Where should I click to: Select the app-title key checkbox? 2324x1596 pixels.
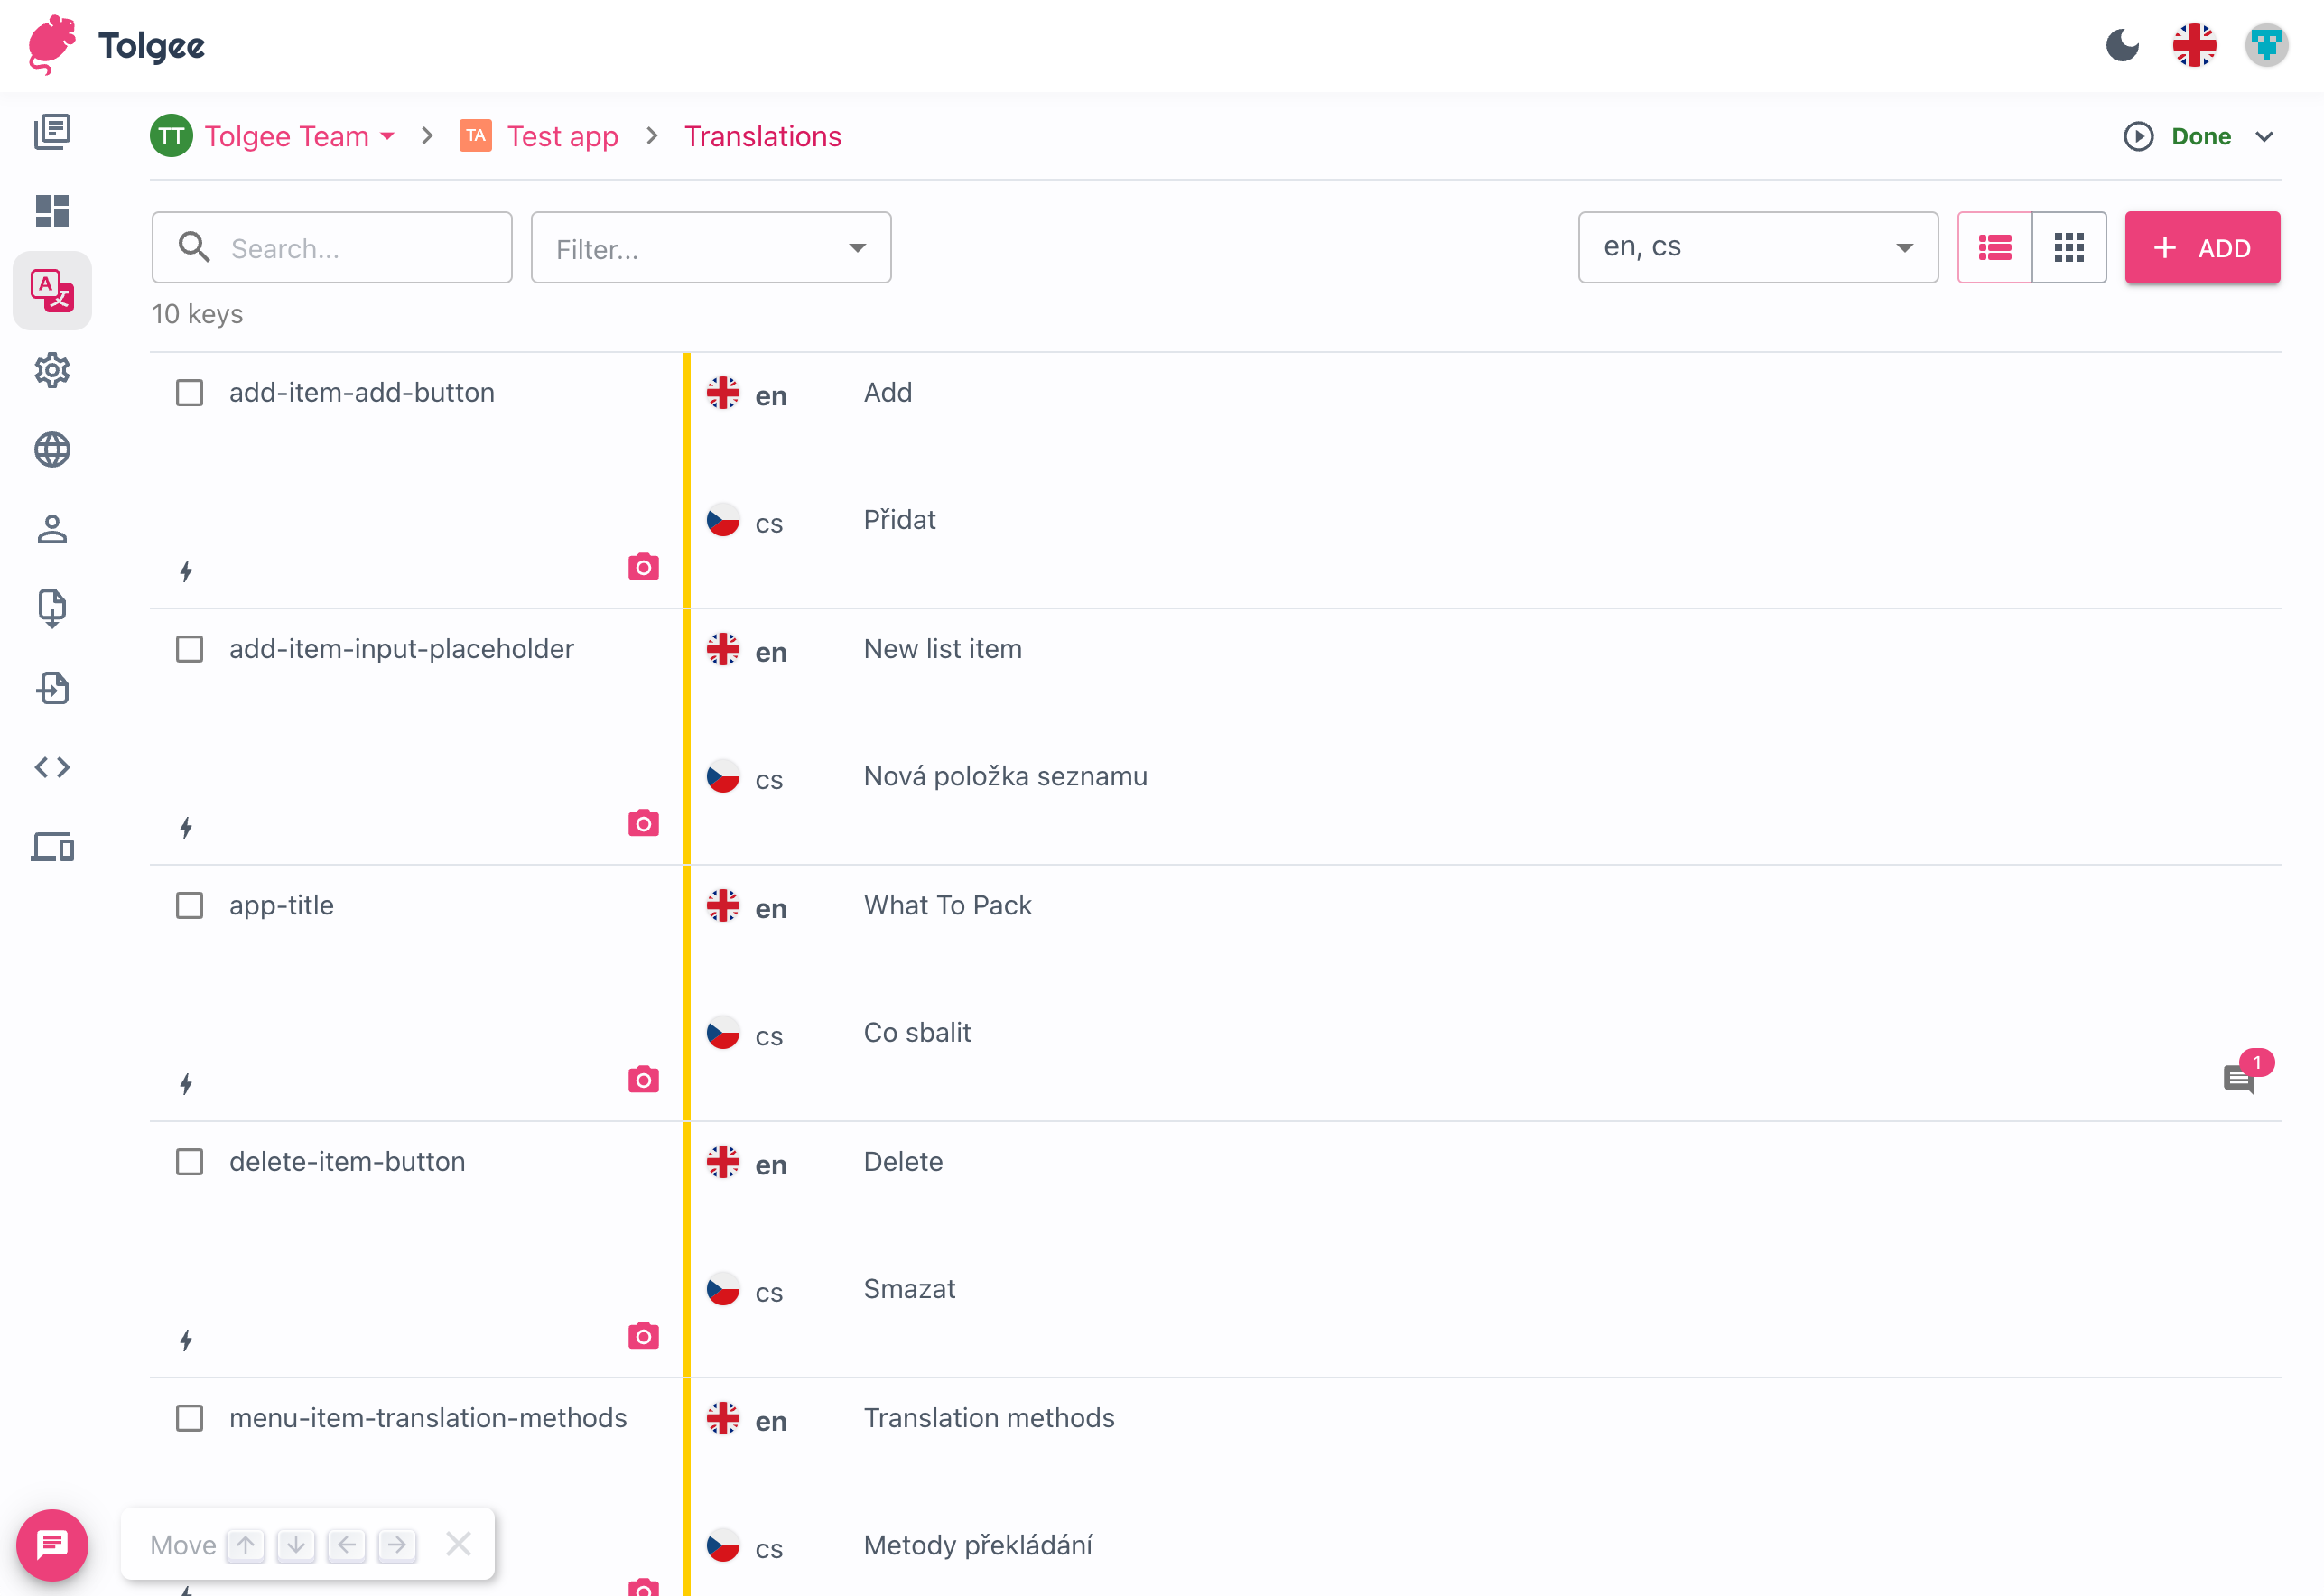[189, 906]
